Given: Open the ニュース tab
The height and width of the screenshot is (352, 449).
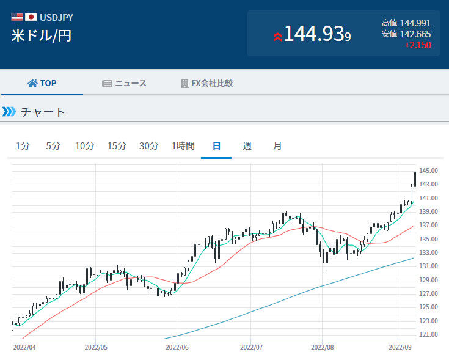Looking at the screenshot, I should (x=124, y=83).
